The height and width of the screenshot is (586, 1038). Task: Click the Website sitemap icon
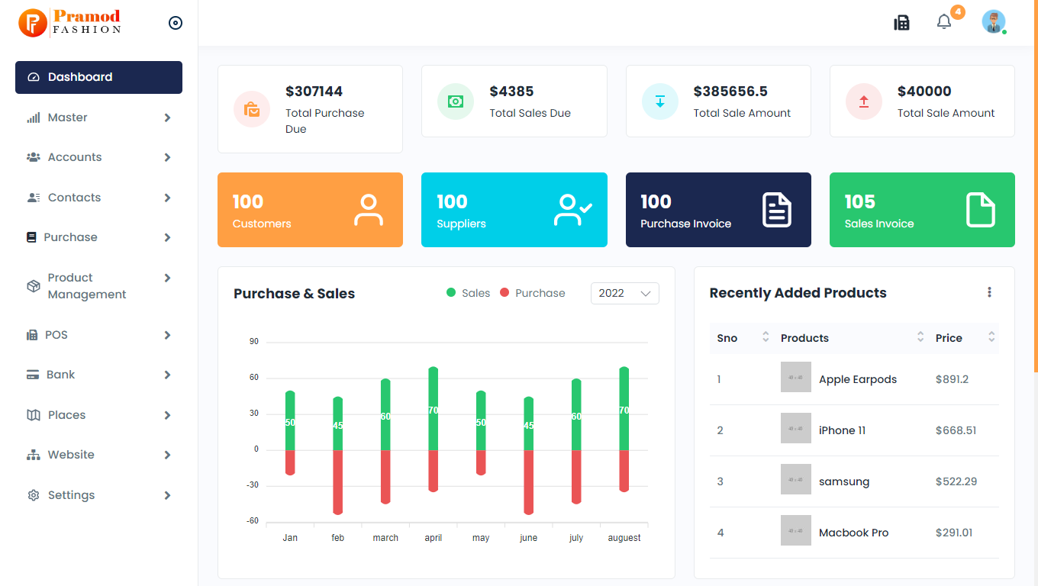(x=34, y=455)
